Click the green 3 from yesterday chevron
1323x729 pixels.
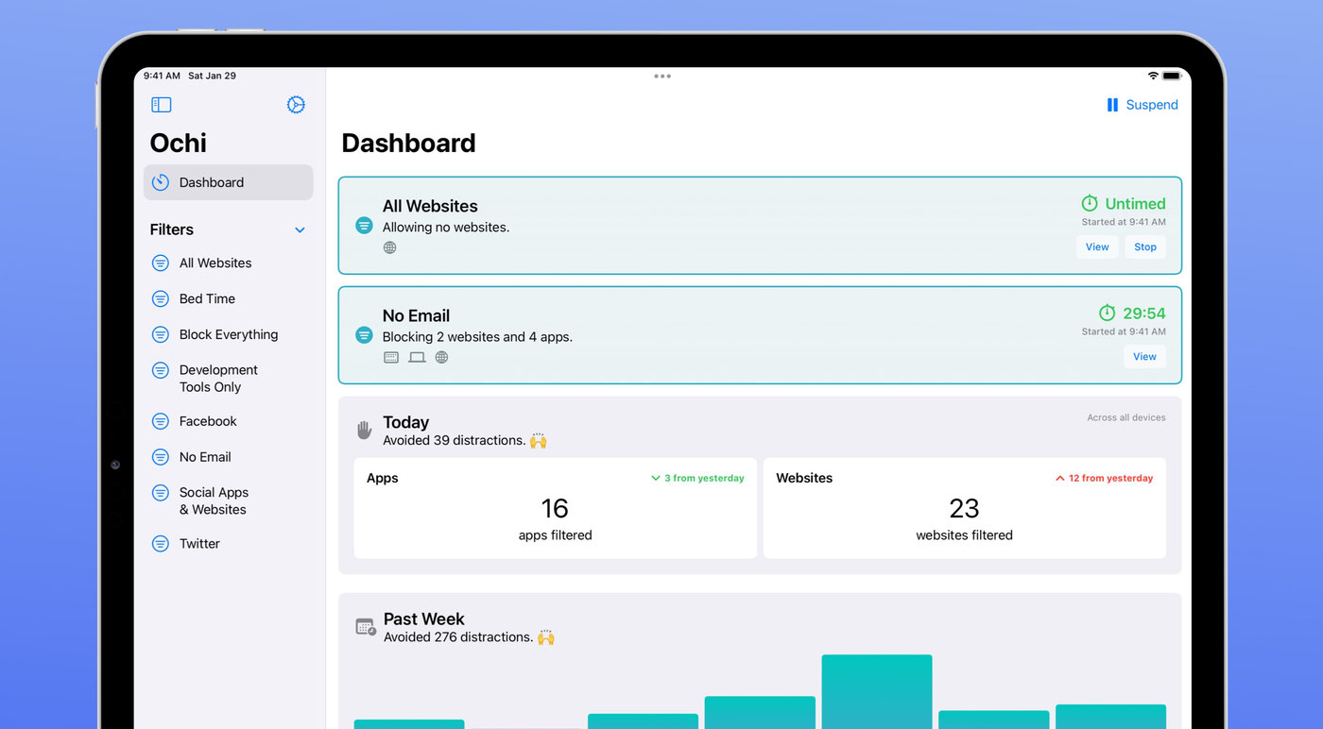click(655, 478)
